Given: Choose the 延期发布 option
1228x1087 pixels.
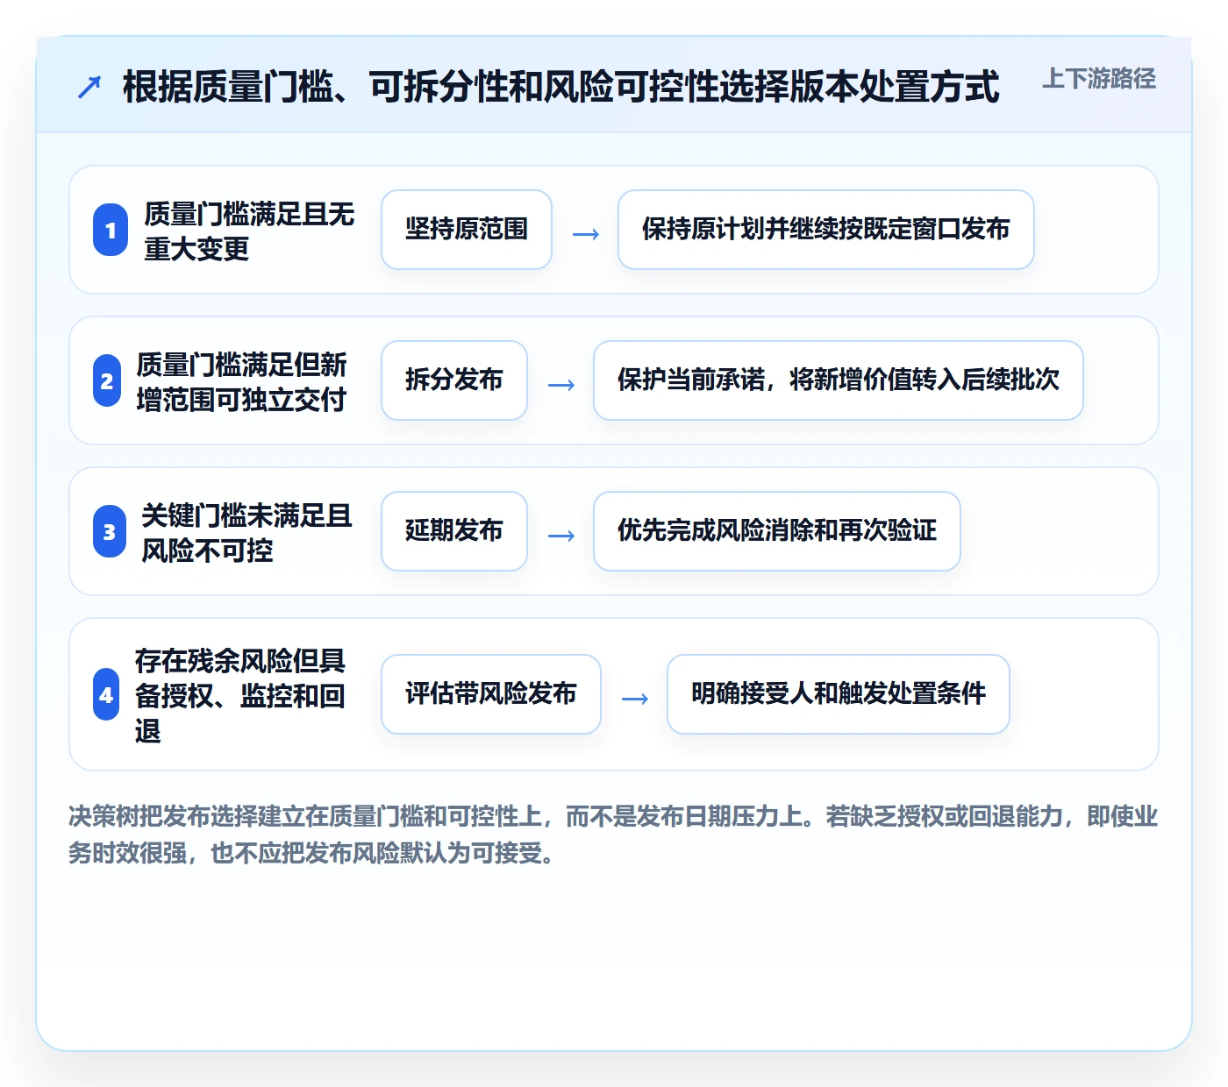Looking at the screenshot, I should 454,531.
